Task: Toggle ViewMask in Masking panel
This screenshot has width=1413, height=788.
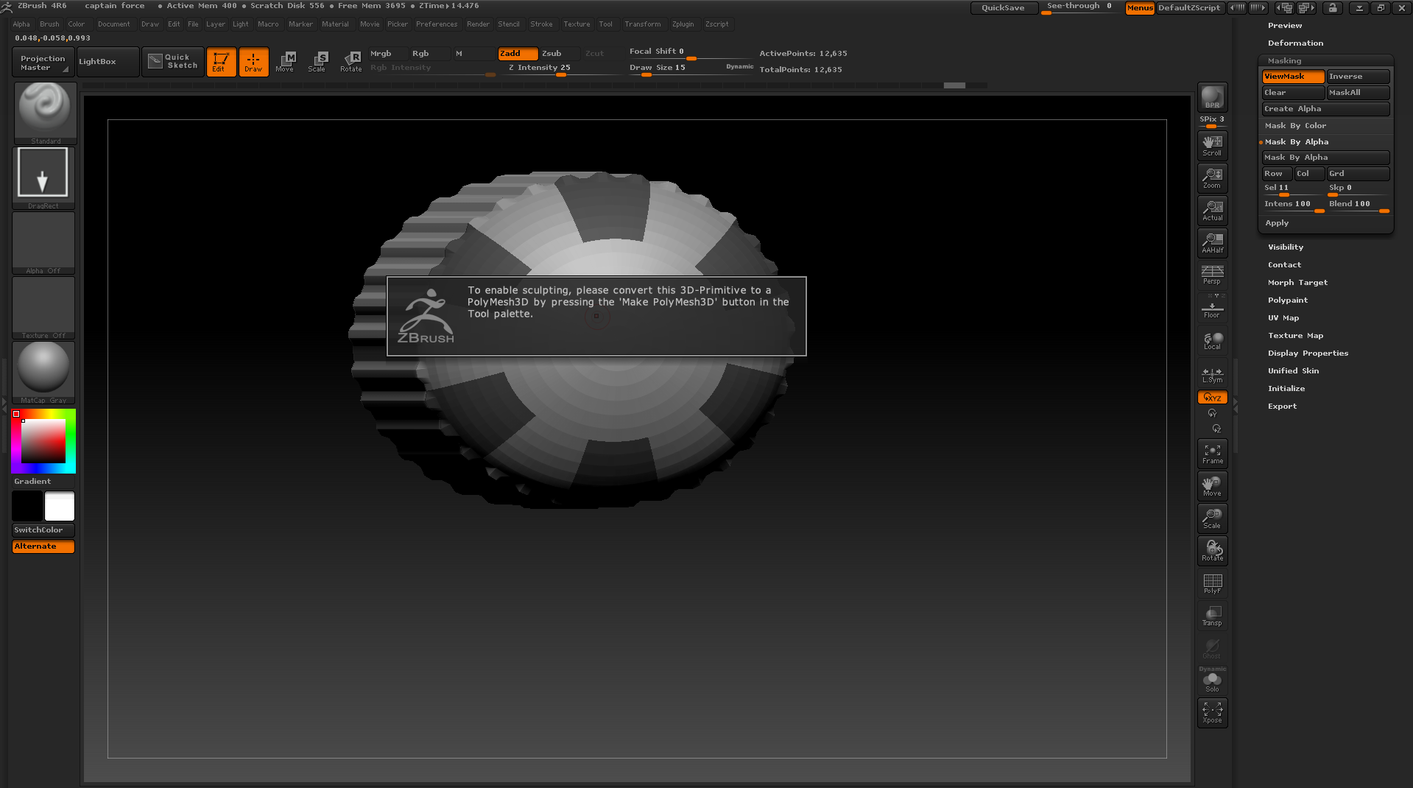Action: (1293, 77)
